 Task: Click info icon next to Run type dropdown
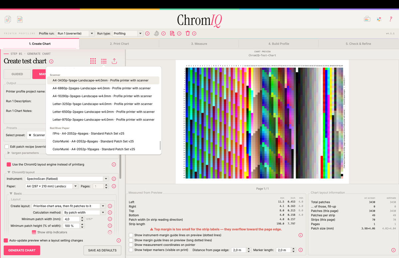[147, 34]
